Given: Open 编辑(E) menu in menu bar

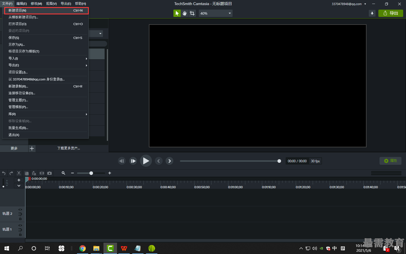Looking at the screenshot, I should click(x=22, y=4).
